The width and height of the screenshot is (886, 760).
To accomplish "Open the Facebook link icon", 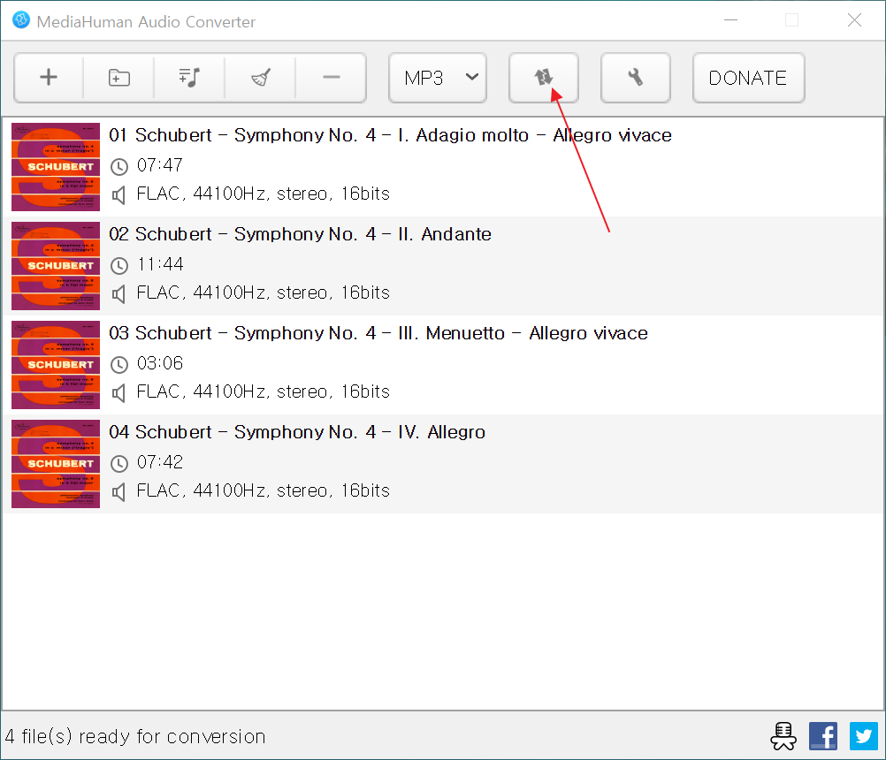I will (x=823, y=736).
